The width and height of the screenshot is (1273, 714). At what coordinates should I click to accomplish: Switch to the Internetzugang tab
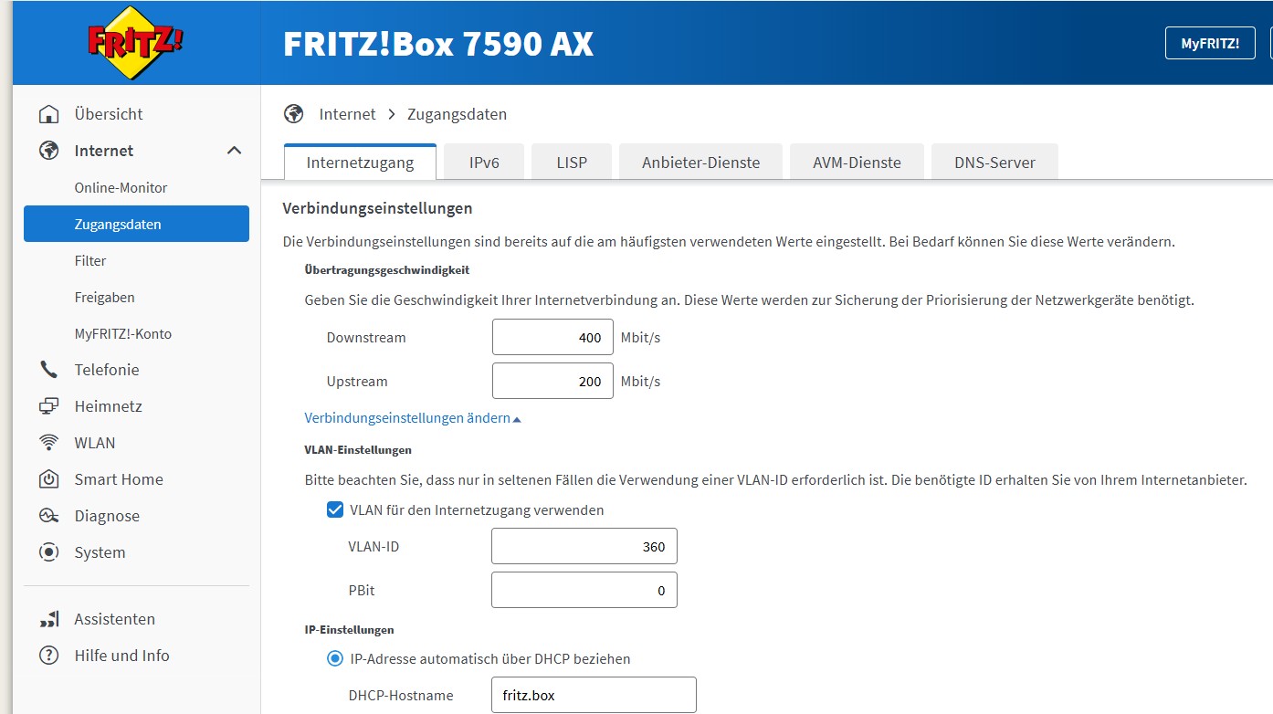(360, 163)
